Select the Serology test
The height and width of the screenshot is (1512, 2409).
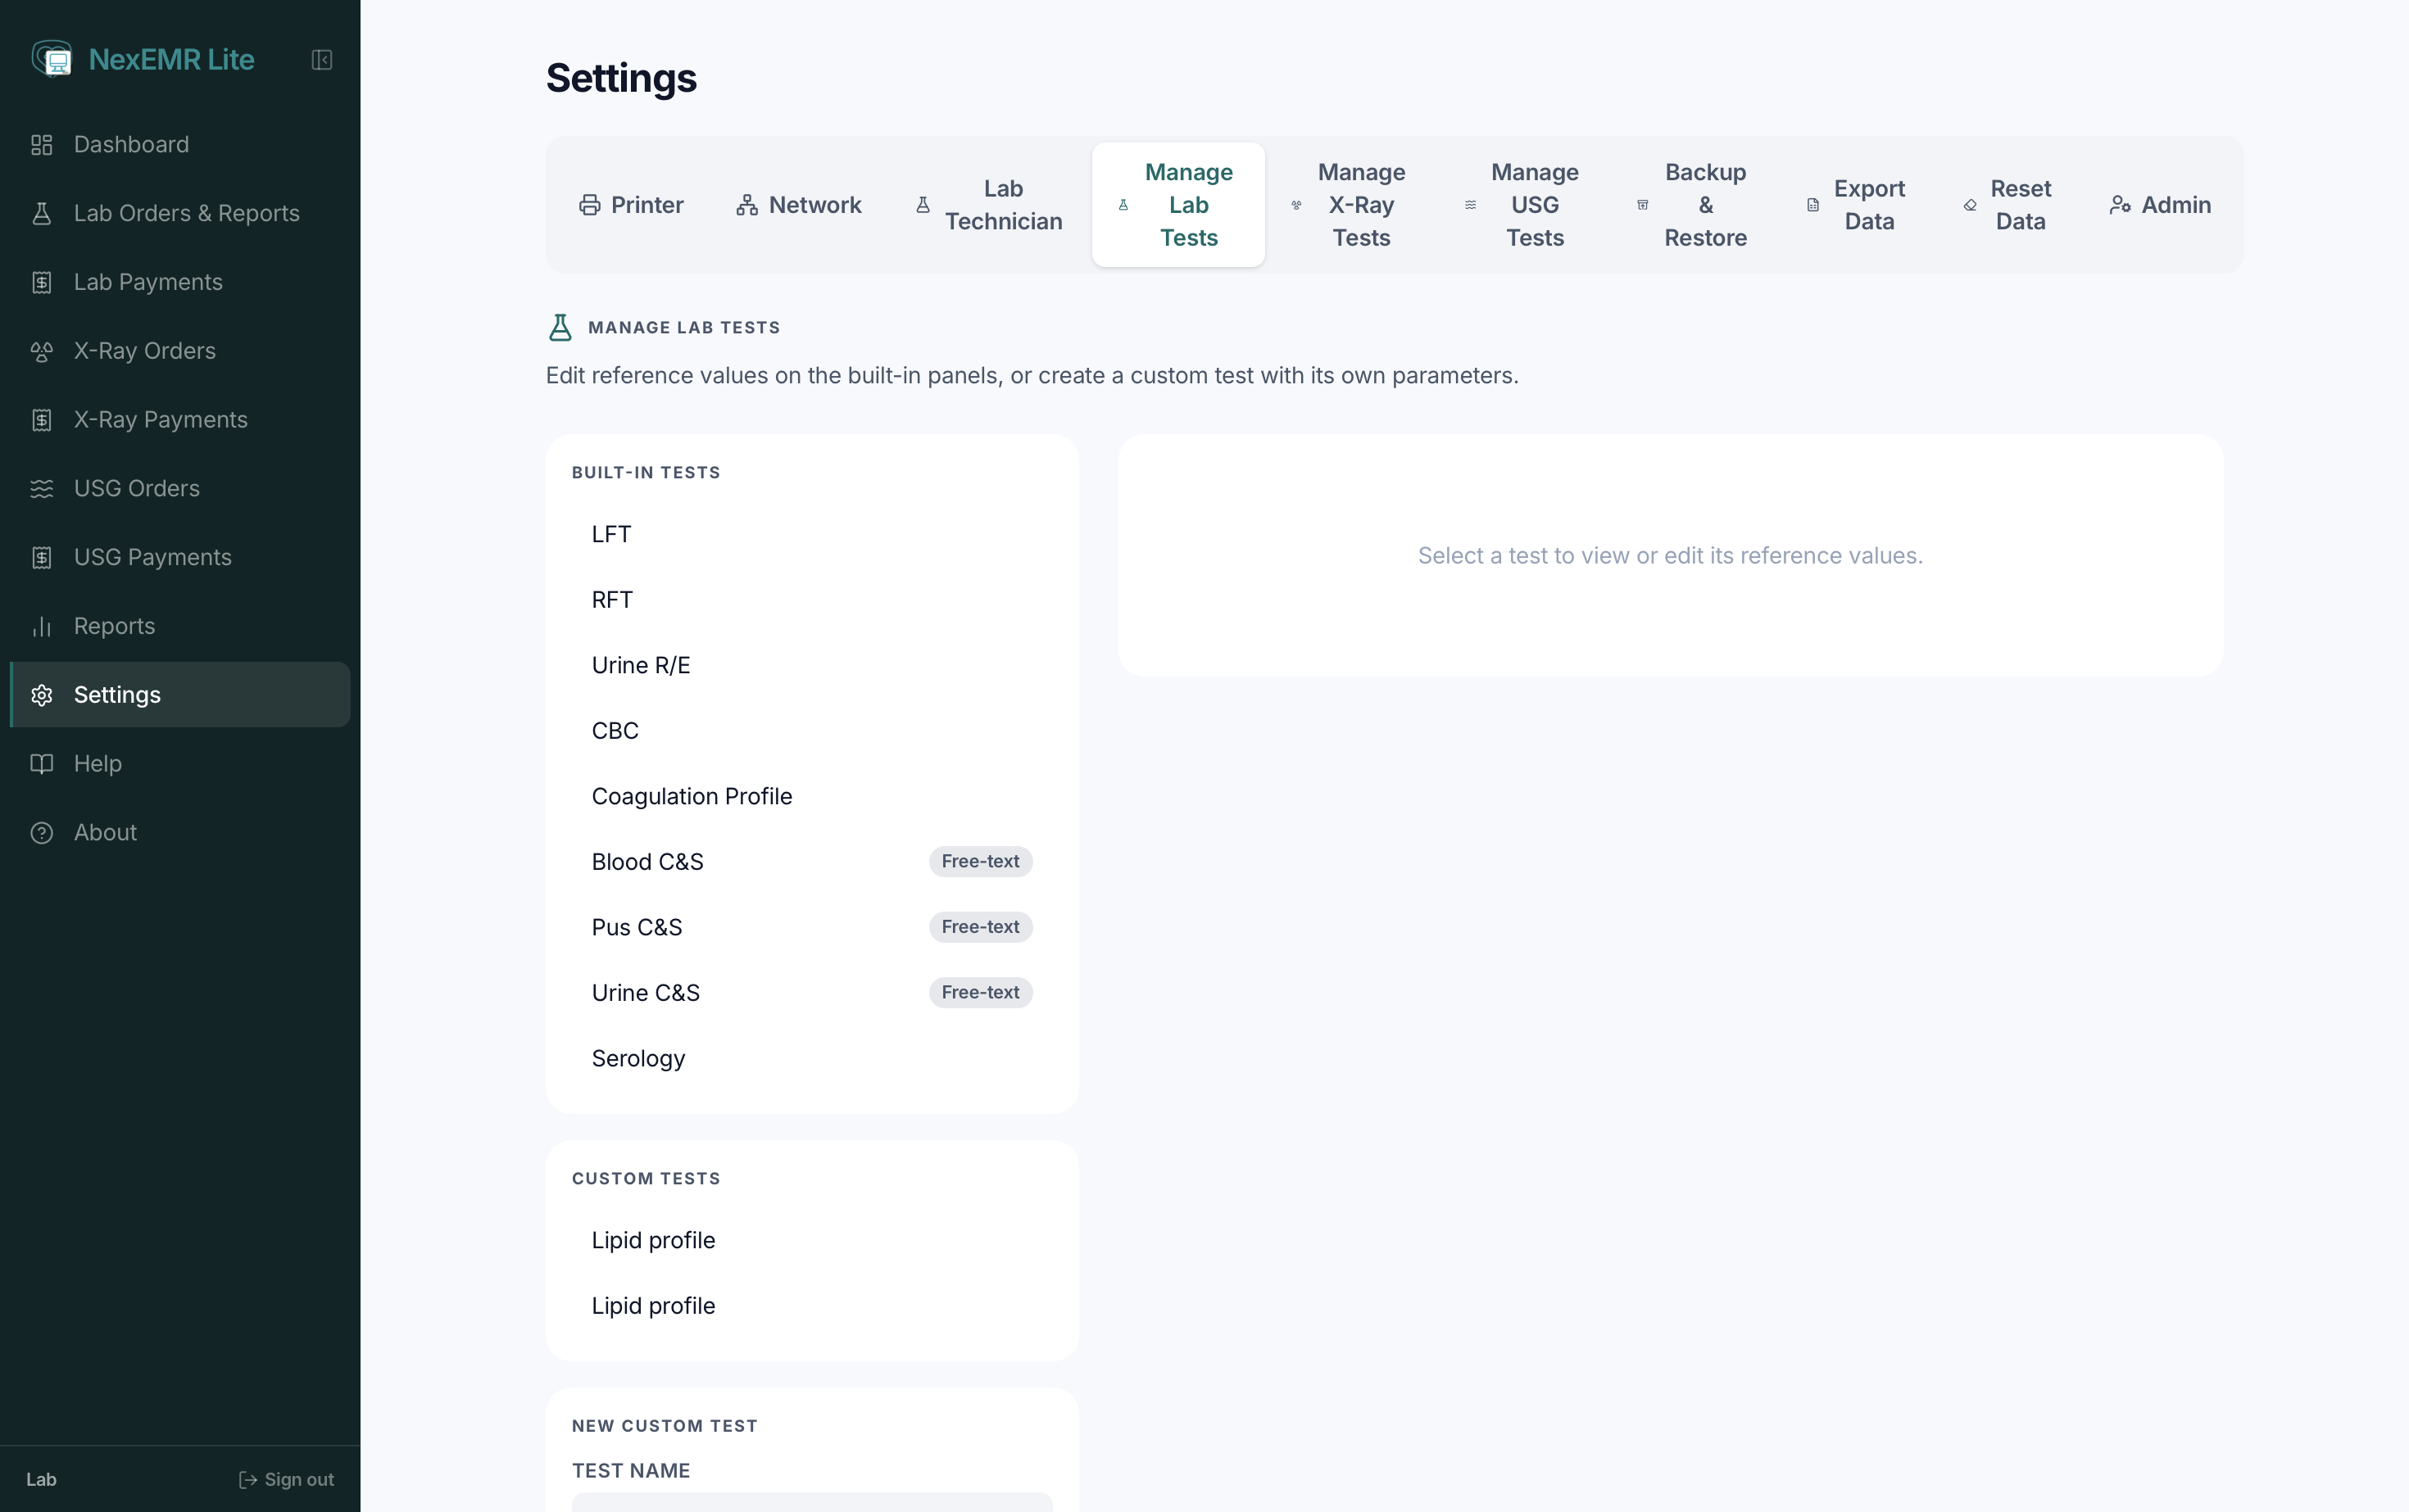click(x=812, y=1058)
